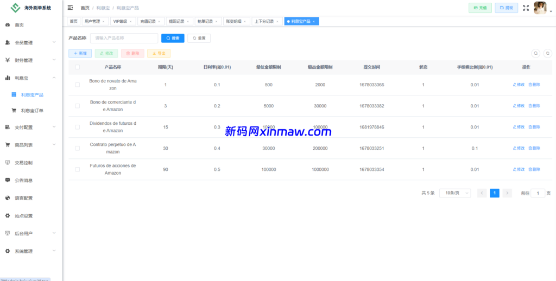Check the Futuros de acciones de Amazon row
556x281 pixels.
(x=77, y=169)
